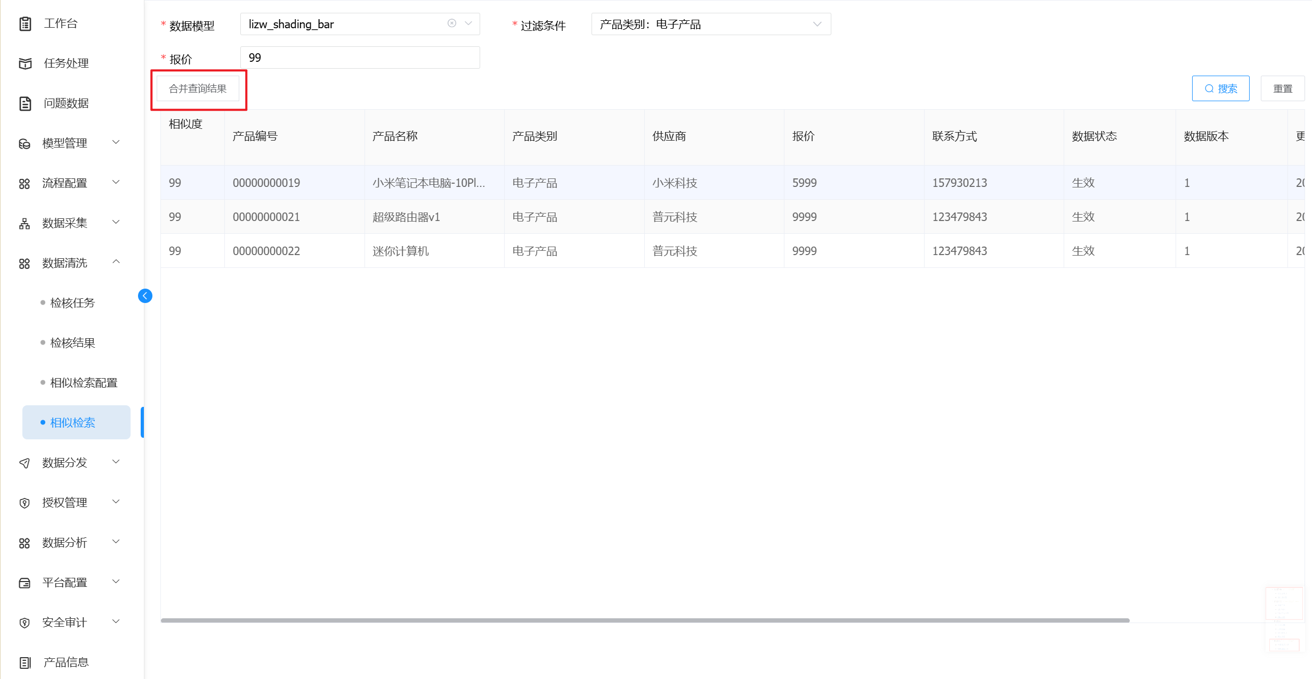Screen dimensions: 1312x679
Task: Click the 数据采集 hierarchy icon
Action: [x=25, y=223]
